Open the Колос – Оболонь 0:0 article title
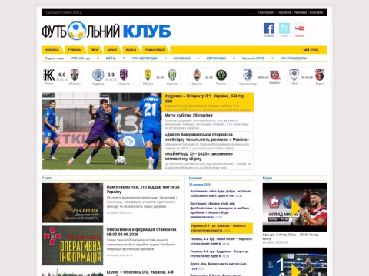This screenshot has width=369, height=276. pos(140,273)
